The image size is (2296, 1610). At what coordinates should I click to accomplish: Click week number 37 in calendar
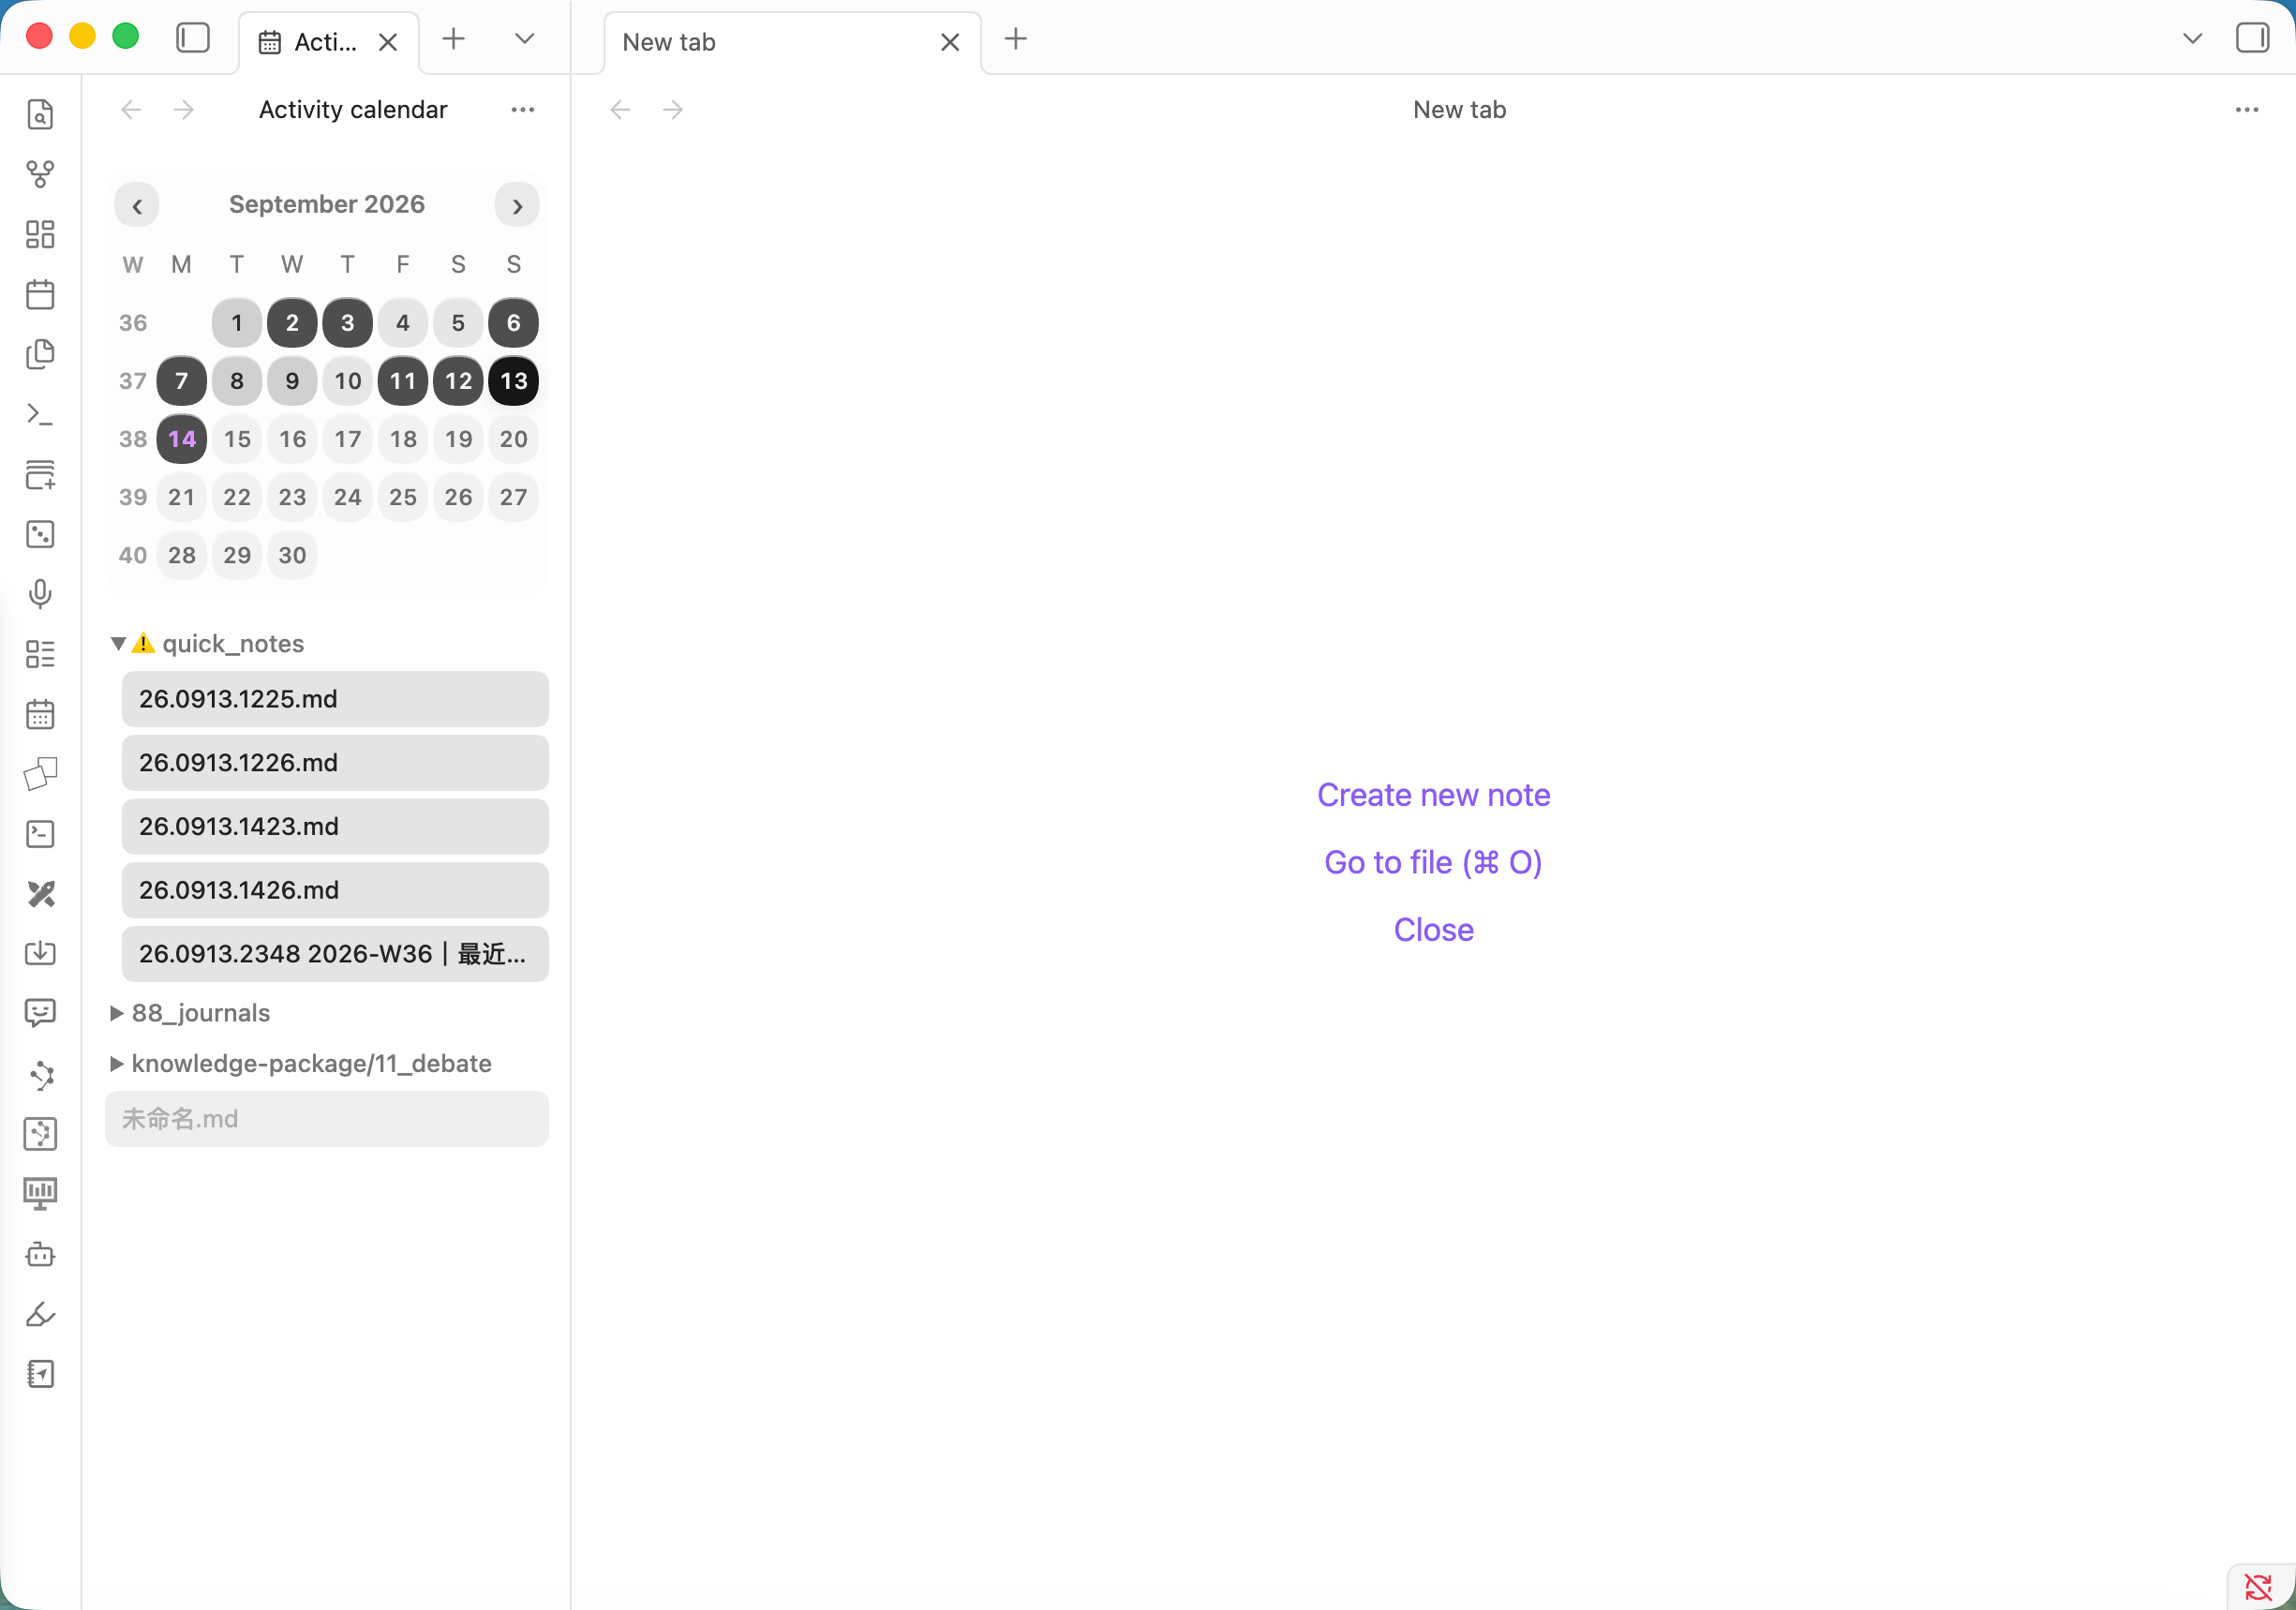[x=133, y=381]
